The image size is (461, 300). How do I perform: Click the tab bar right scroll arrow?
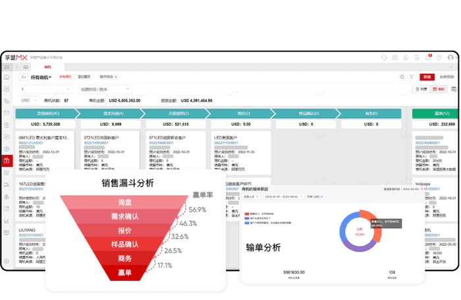coord(451,67)
